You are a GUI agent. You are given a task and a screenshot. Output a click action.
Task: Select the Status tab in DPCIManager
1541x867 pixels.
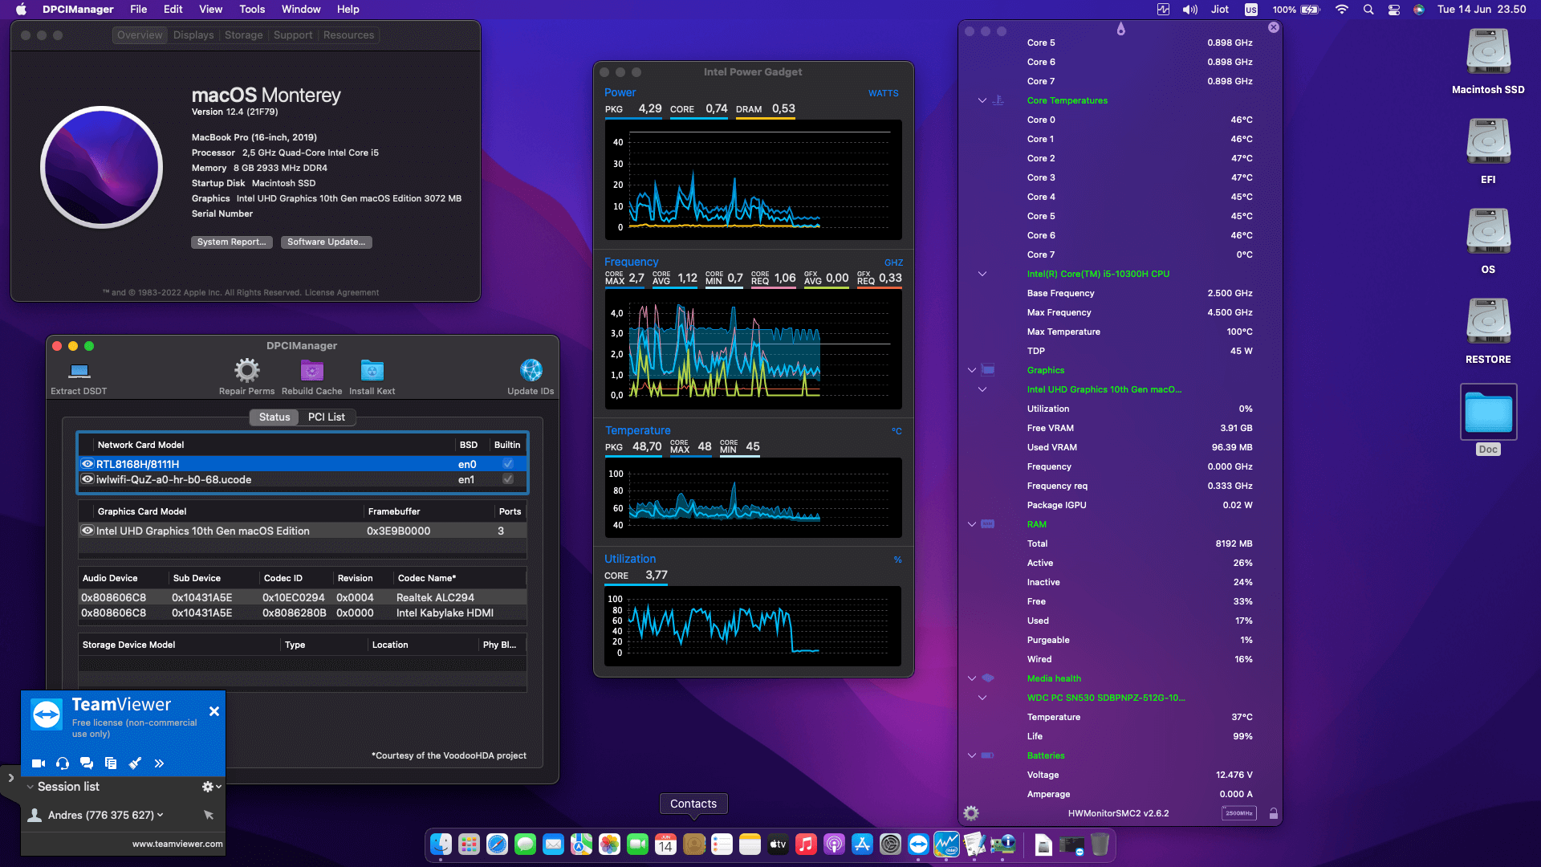click(274, 417)
